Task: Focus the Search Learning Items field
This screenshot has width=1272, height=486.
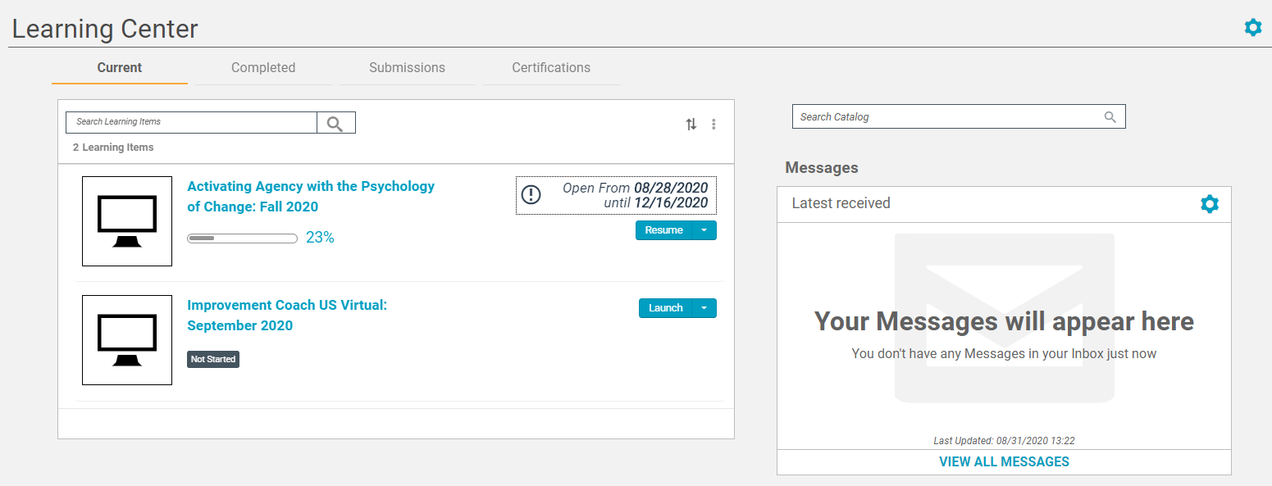Action: (x=191, y=123)
